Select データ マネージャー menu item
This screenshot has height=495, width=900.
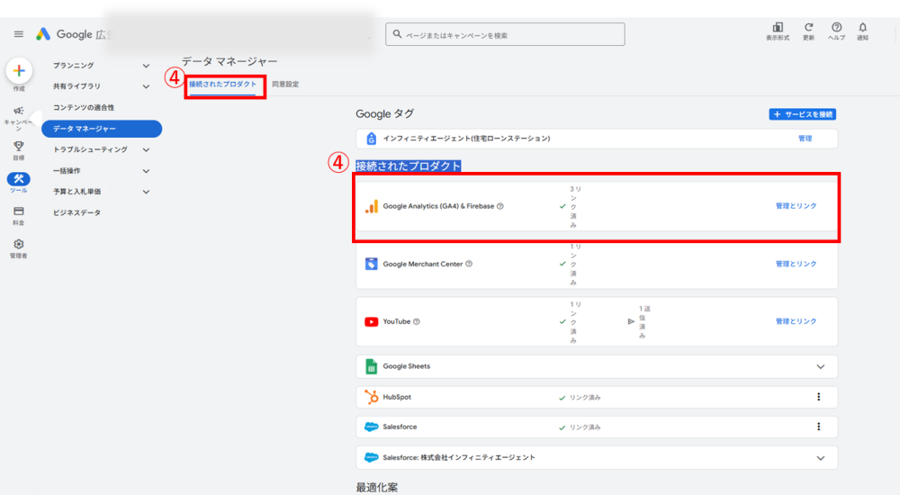point(102,129)
